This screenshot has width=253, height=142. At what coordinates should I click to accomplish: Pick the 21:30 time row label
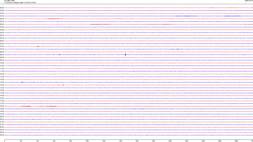(x=2, y=125)
